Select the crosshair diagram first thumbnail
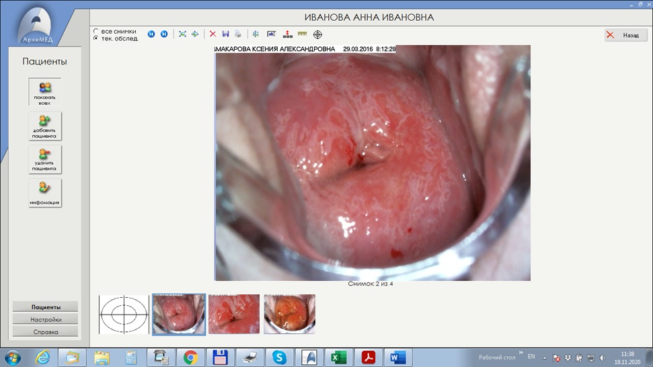 point(123,314)
